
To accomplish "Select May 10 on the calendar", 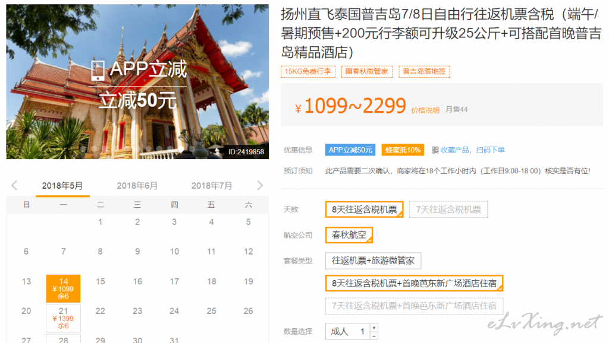I will pyautogui.click(x=174, y=252).
